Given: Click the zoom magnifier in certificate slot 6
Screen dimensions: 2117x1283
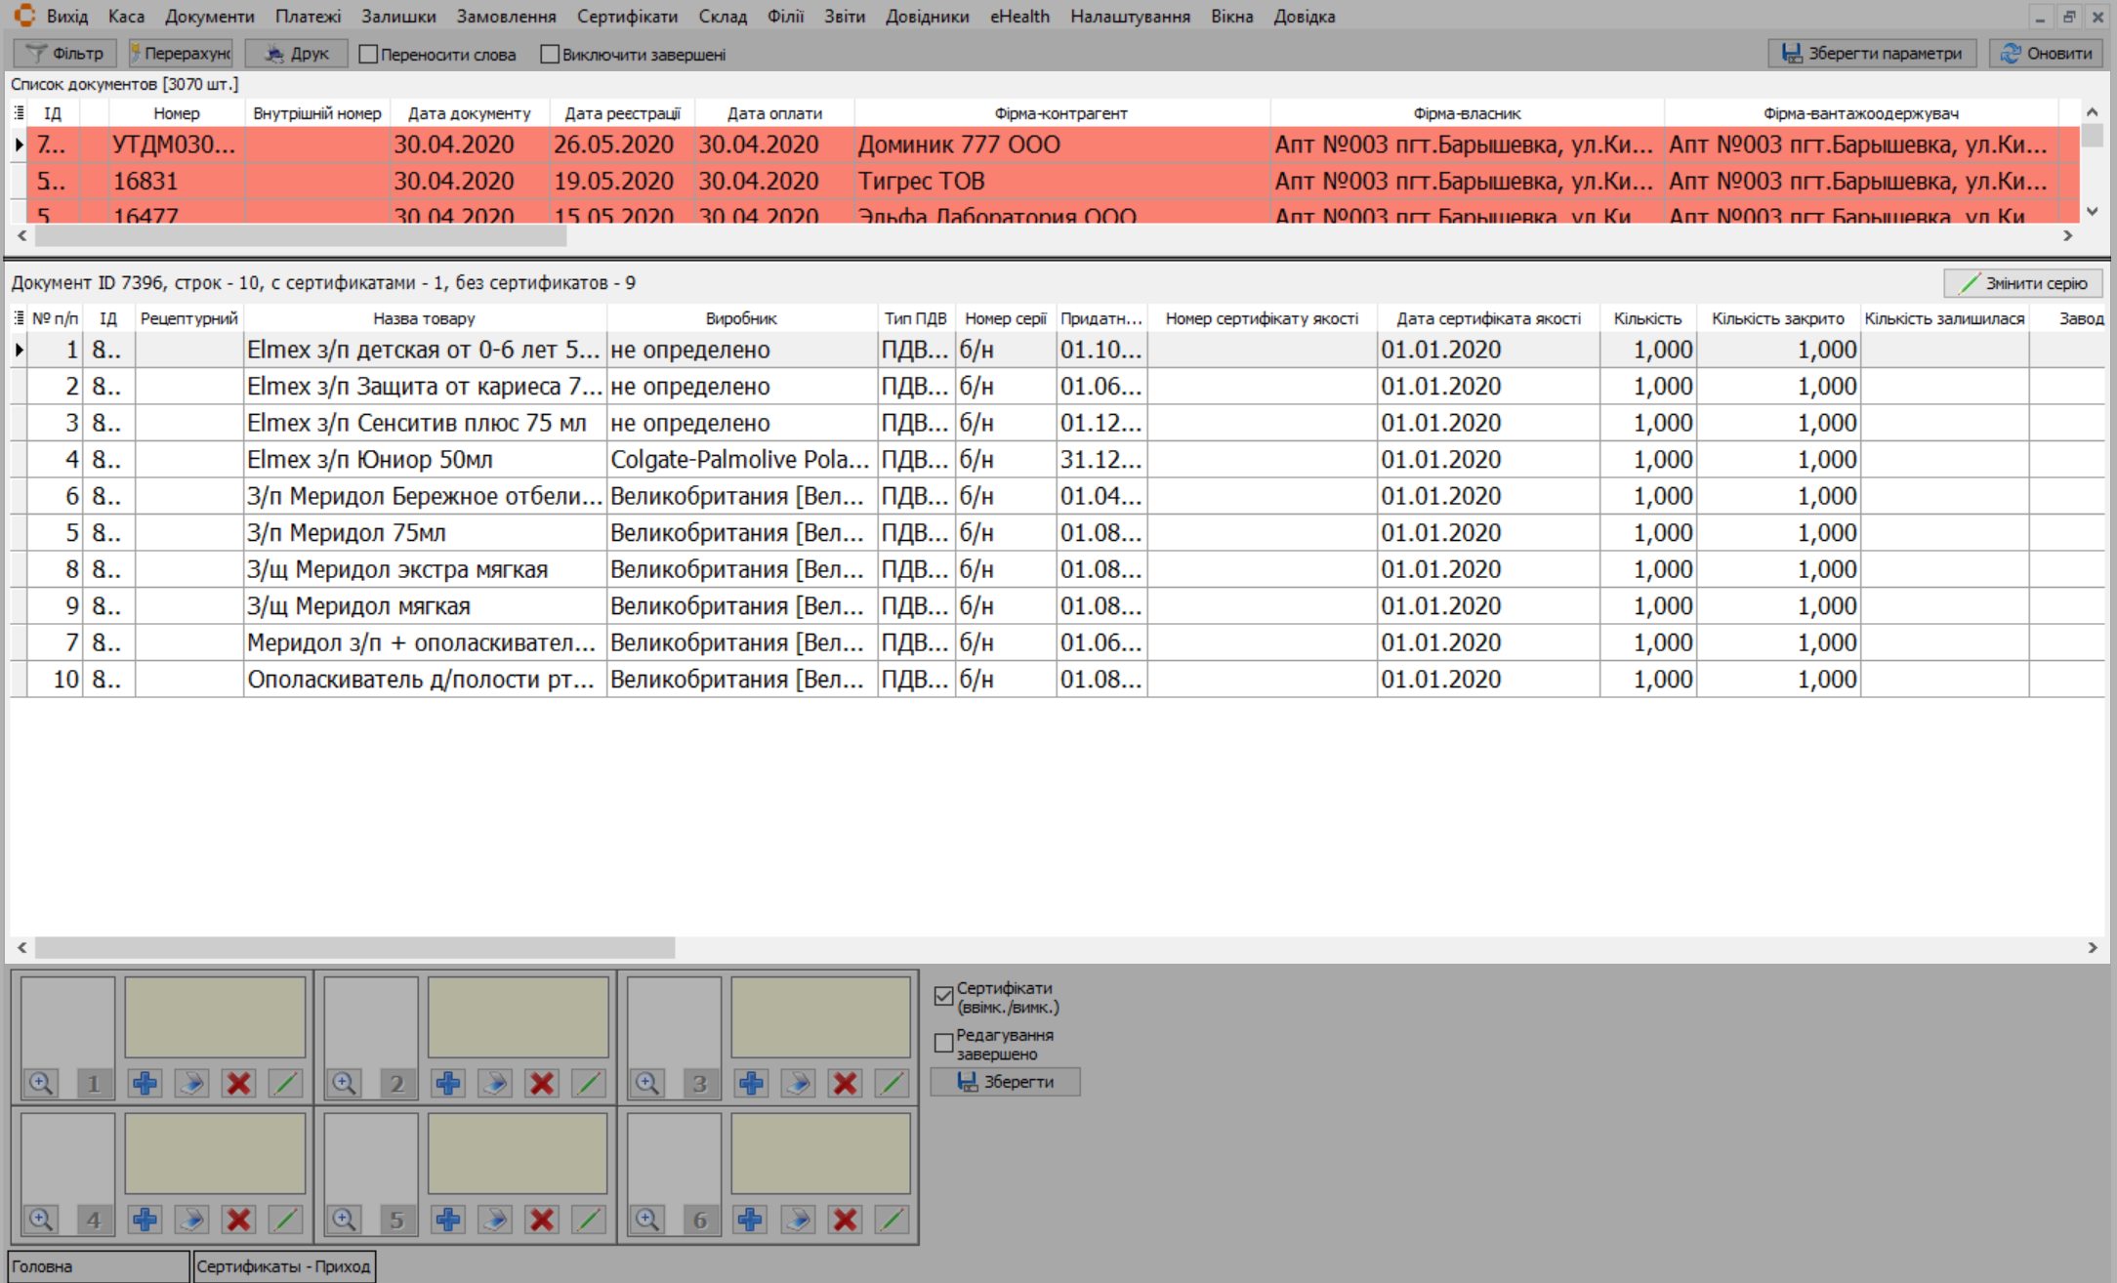Looking at the screenshot, I should tap(647, 1220).
